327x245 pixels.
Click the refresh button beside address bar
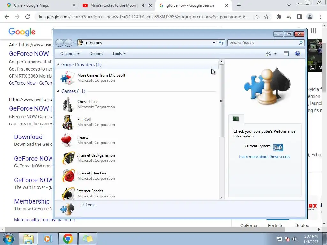point(221,43)
